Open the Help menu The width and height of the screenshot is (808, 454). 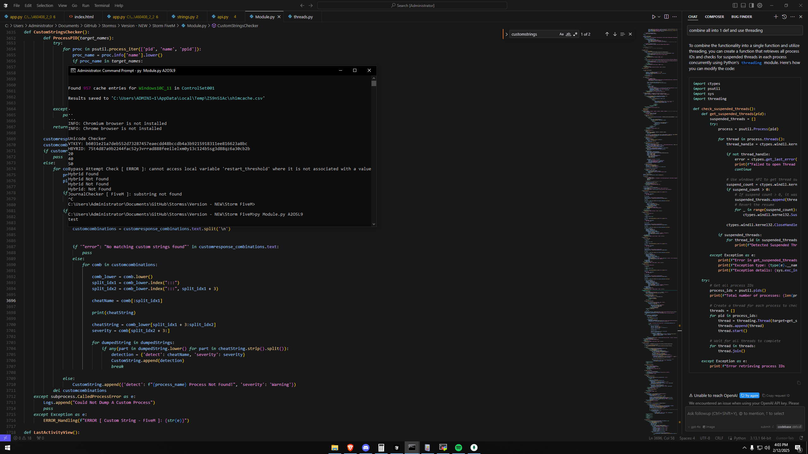[x=119, y=5]
